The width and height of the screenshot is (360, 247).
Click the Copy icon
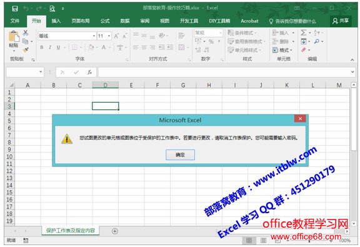[26, 41]
